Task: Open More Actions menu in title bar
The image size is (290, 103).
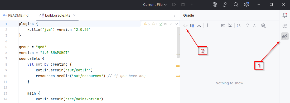Action: tap(192, 5)
